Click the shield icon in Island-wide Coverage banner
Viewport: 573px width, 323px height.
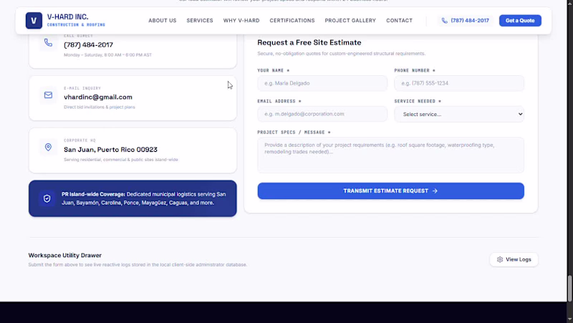(x=47, y=198)
